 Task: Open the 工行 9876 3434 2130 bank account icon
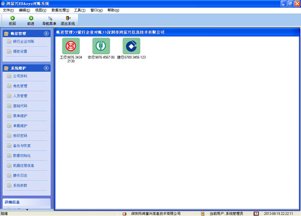point(71,46)
